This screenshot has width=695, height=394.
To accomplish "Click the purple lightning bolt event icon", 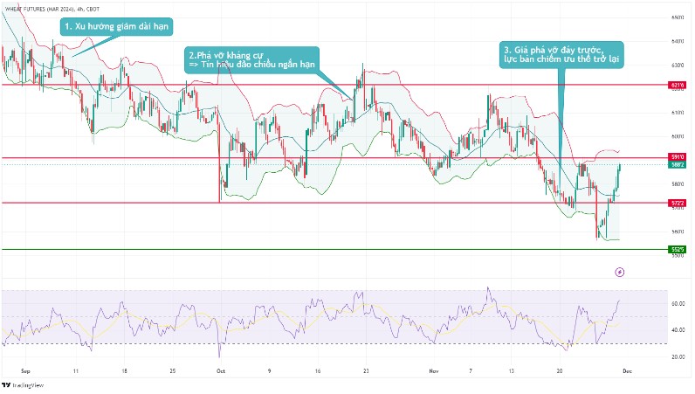I will 620,273.
